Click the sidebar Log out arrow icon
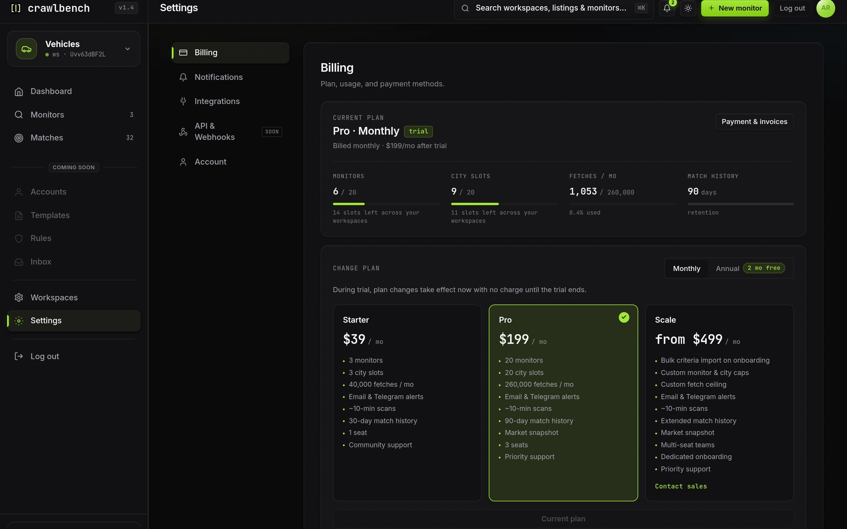Viewport: 847px width, 529px height. tap(19, 356)
